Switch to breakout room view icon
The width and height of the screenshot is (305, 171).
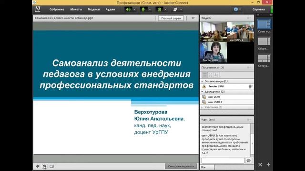pyautogui.click(x=211, y=75)
